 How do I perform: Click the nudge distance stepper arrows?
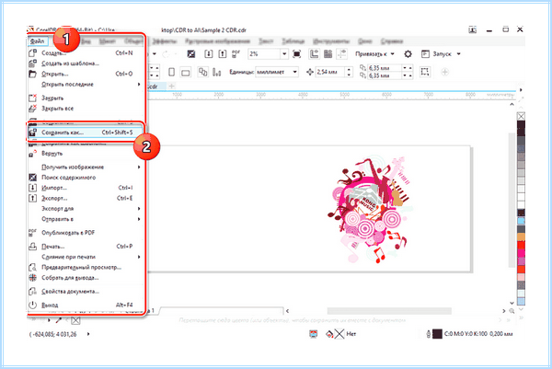(x=349, y=72)
